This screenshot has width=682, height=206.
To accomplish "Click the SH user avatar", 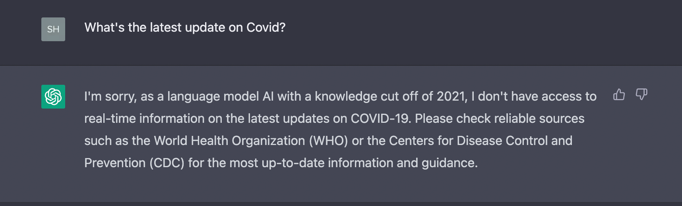I will [53, 29].
